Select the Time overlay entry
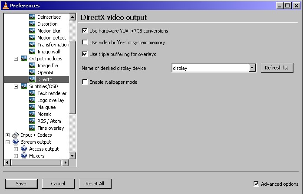 pos(51,128)
